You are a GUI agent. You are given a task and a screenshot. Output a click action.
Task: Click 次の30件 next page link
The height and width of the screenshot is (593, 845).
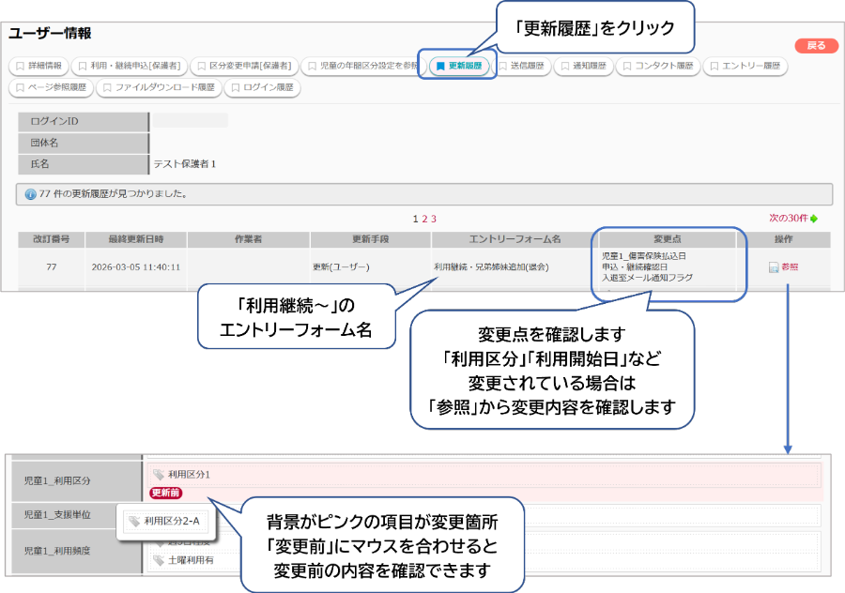point(789,219)
